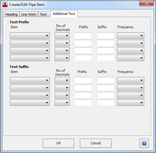Expand last Item dropdown in Text Suffix
156x153 pixels.
tap(30, 103)
